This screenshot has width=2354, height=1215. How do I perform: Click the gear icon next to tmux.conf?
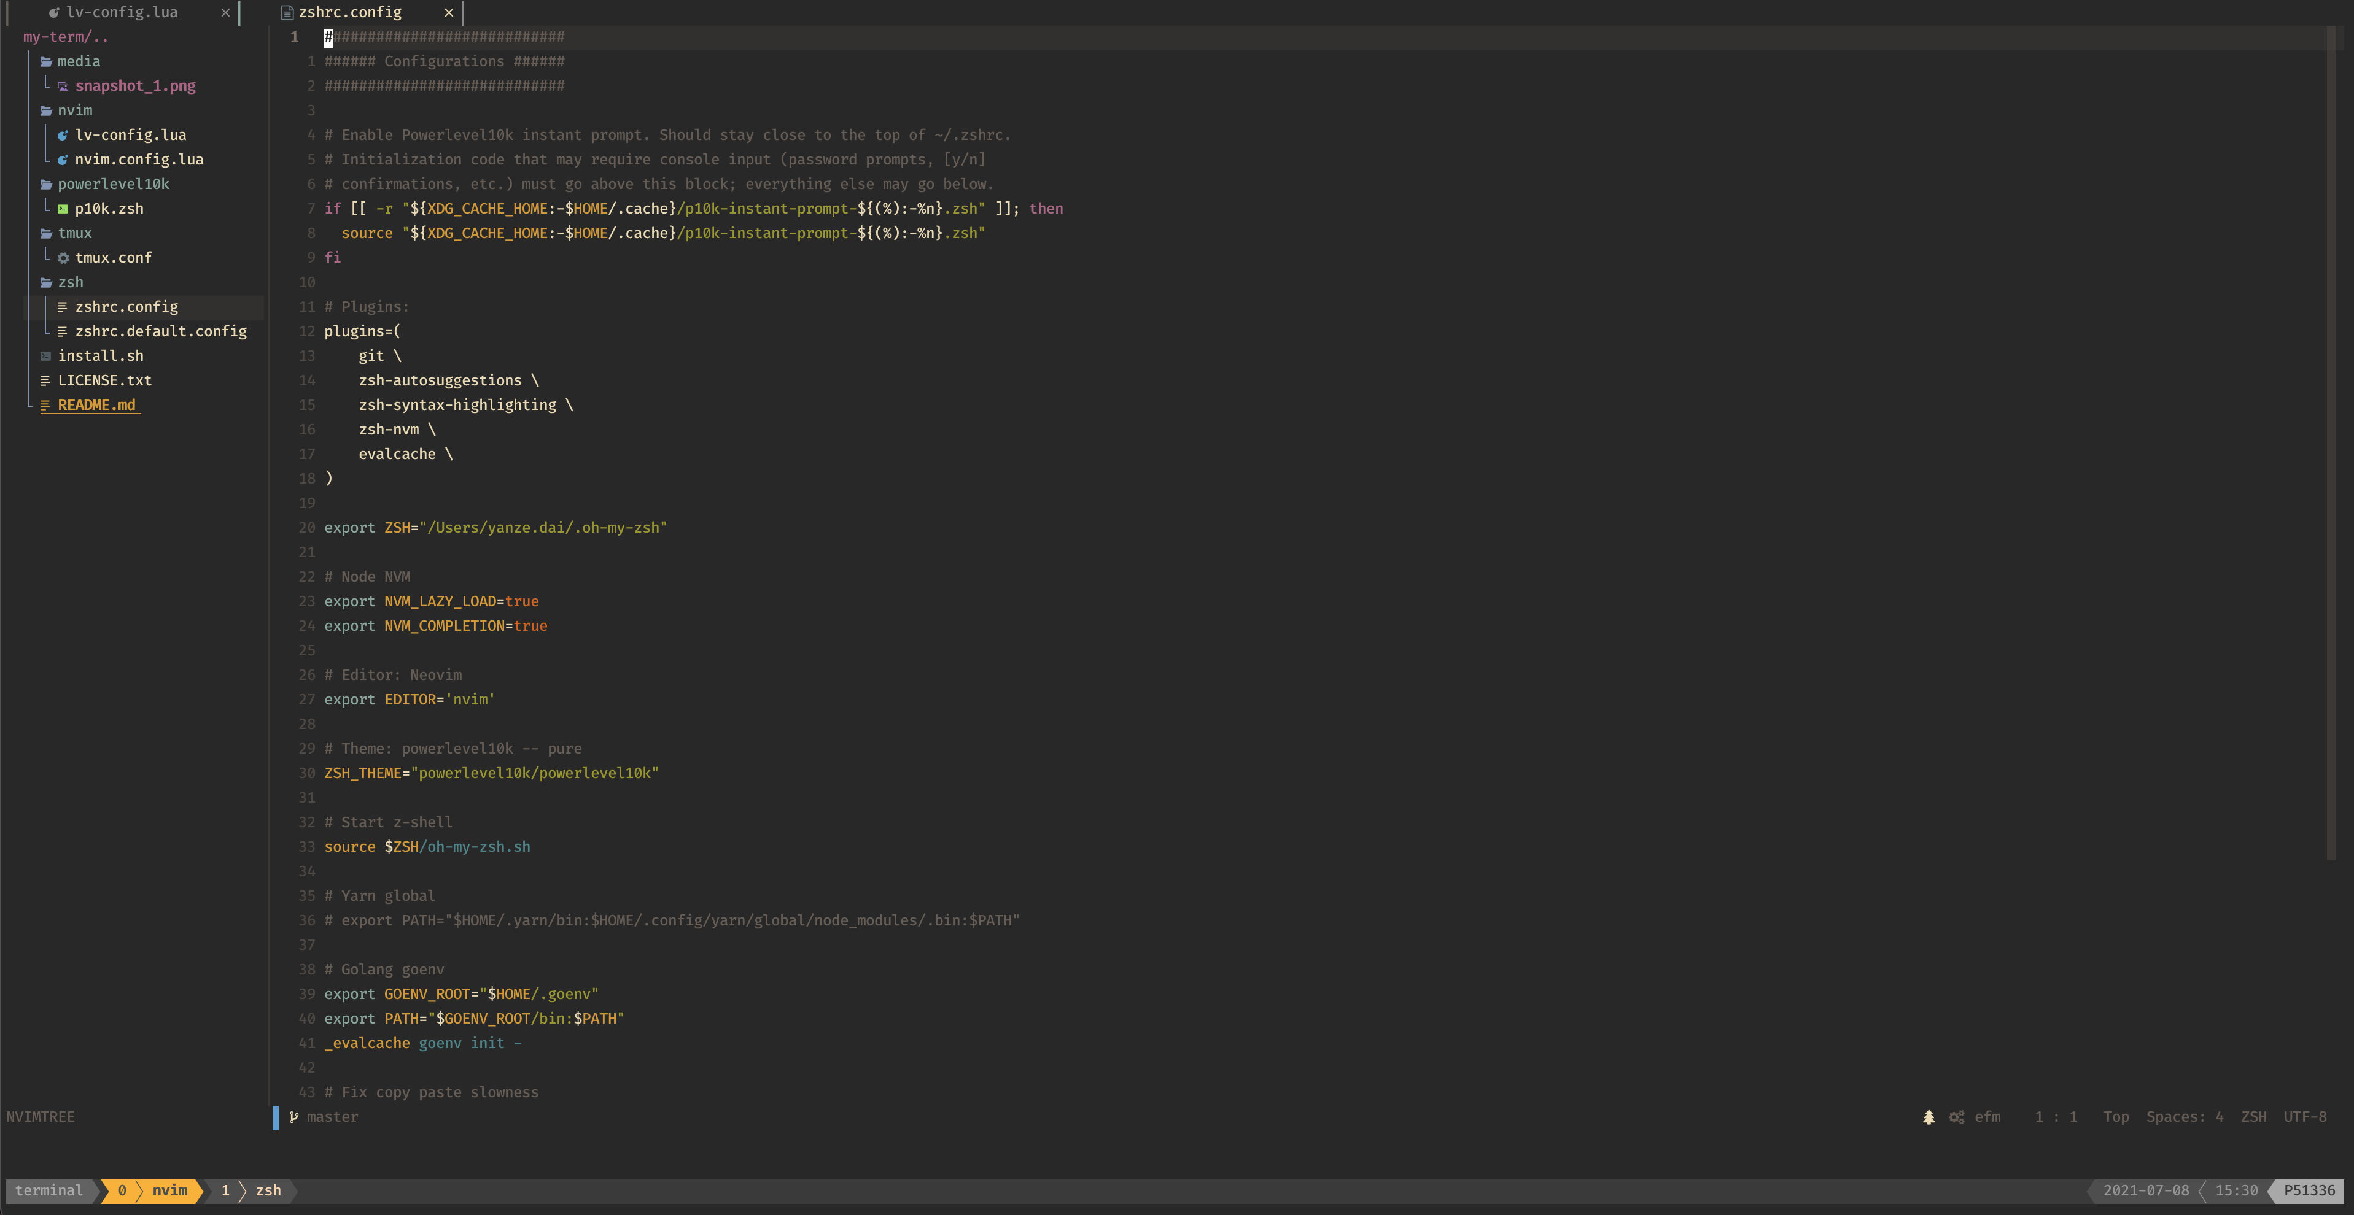[63, 258]
